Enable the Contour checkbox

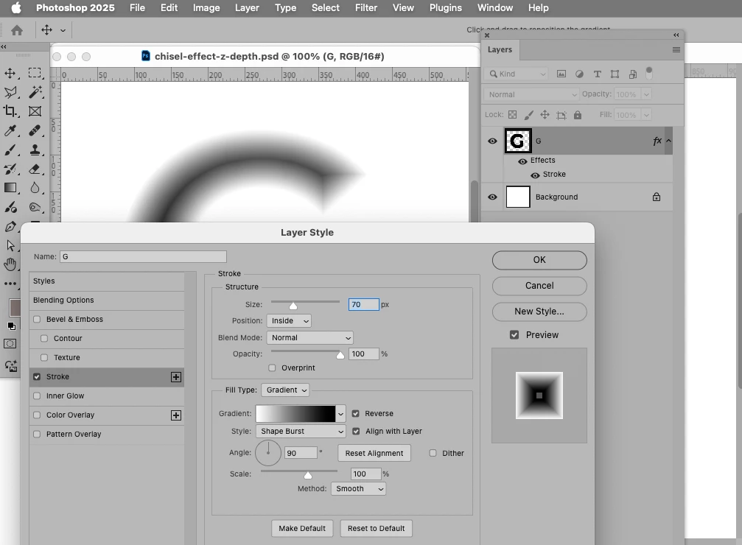click(x=44, y=338)
